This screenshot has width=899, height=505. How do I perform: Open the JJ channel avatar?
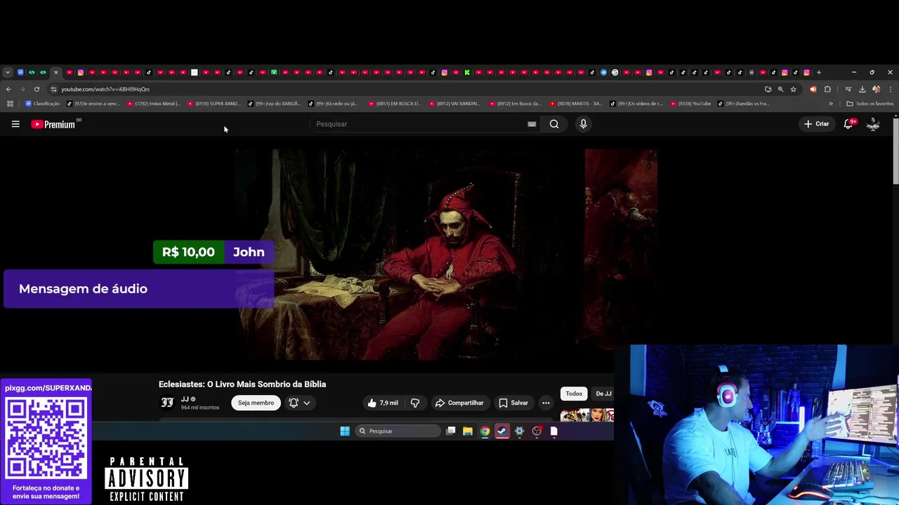click(x=167, y=403)
